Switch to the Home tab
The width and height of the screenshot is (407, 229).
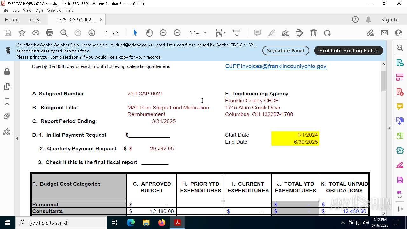(x=12, y=19)
